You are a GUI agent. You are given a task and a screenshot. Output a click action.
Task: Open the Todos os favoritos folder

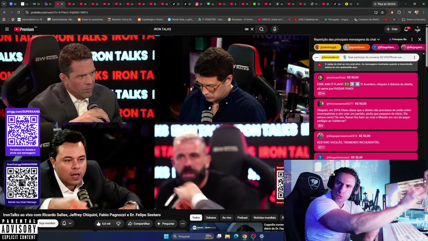[414, 19]
